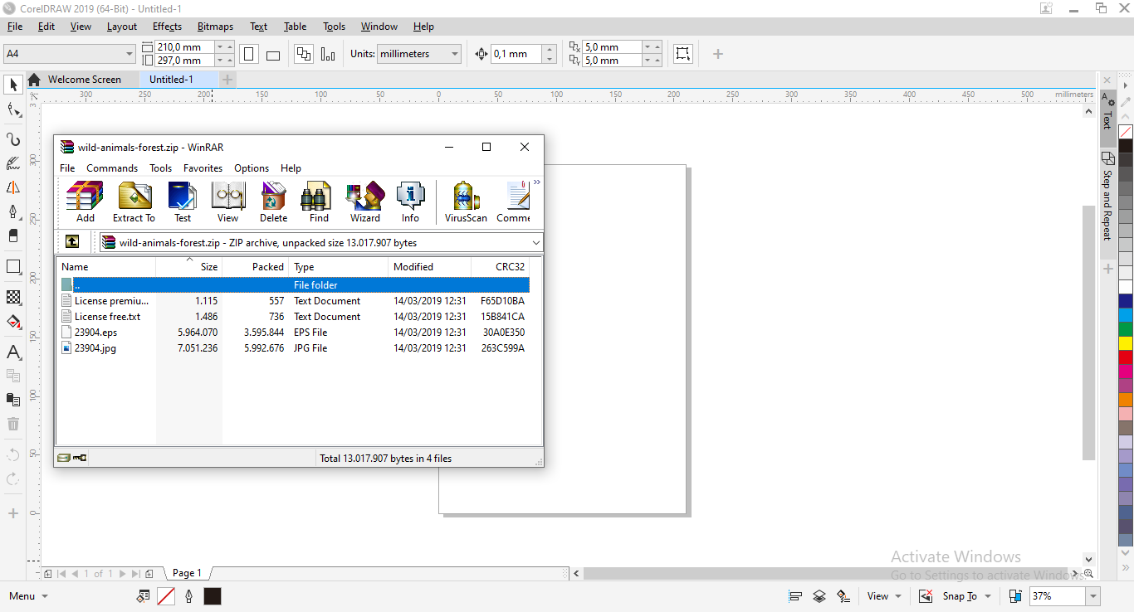Open the Units millimeters dropdown
Viewport: 1134px width, 612px height.
[455, 54]
